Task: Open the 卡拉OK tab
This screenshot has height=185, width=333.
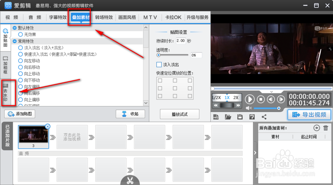Action: pyautogui.click(x=173, y=17)
